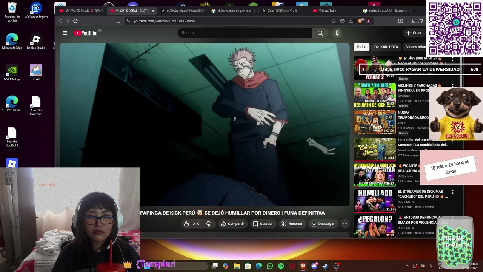Viewport: 483px width, 272px height.
Task: Open WhatsApp from the taskbar
Action: (x=270, y=266)
